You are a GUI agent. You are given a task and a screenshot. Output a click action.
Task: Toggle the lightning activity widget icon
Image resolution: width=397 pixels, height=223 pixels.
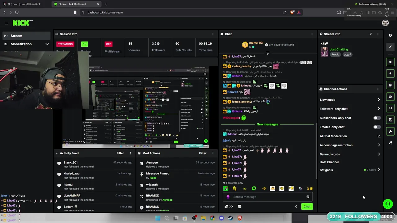click(390, 74)
